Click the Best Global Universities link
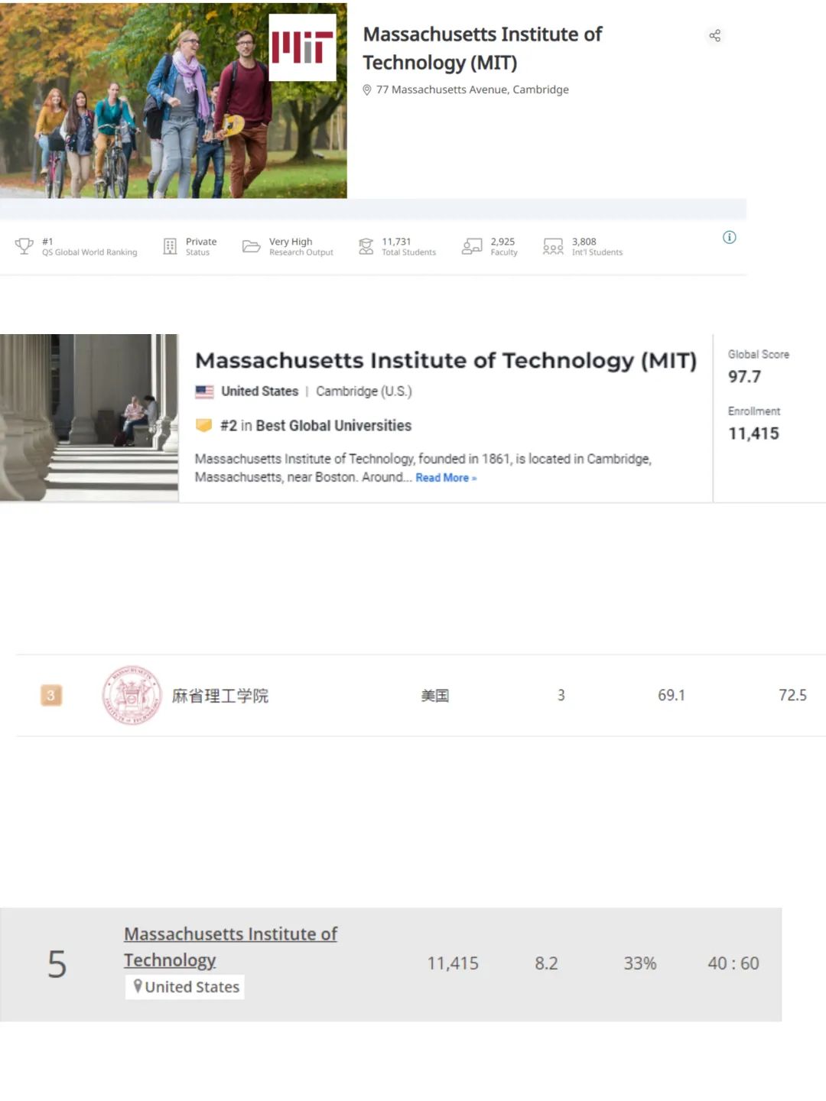 (333, 425)
